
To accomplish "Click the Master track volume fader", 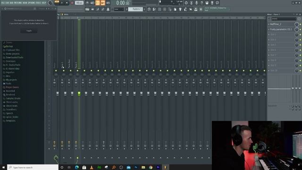I will click(x=58, y=93).
